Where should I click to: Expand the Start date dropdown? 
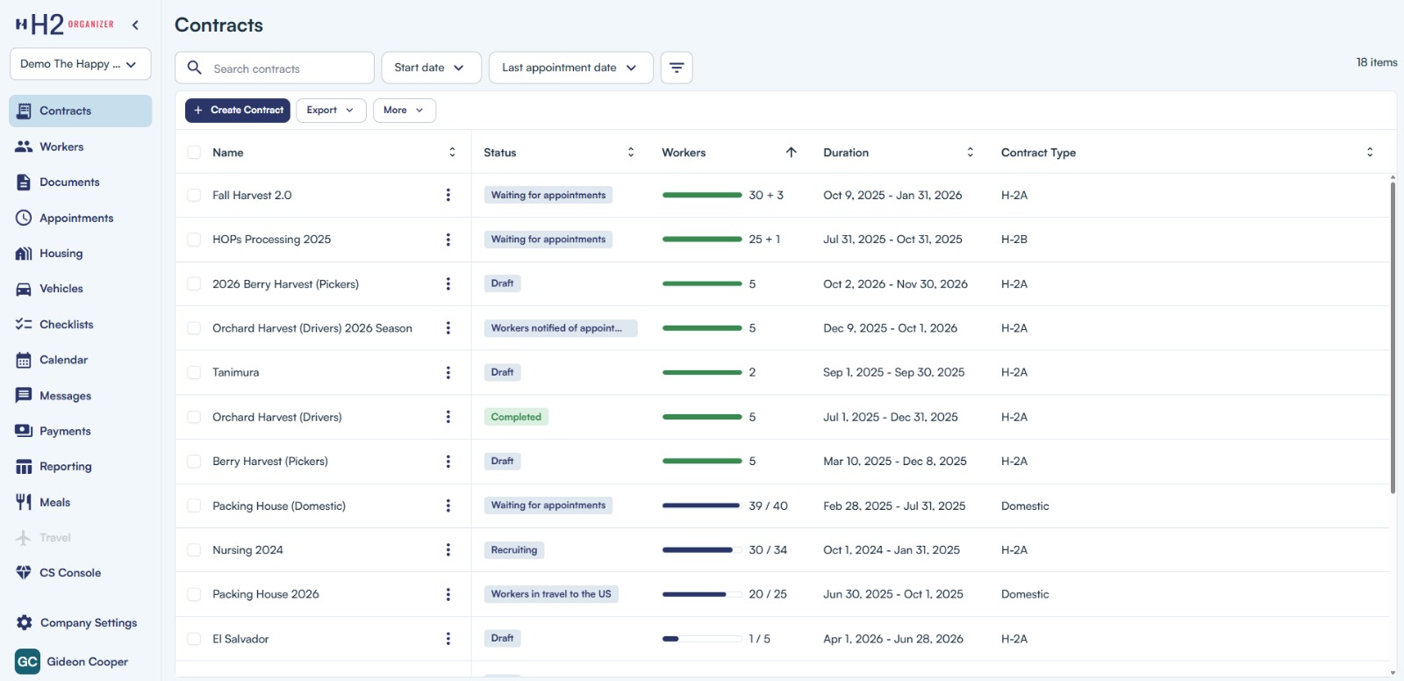click(x=430, y=68)
